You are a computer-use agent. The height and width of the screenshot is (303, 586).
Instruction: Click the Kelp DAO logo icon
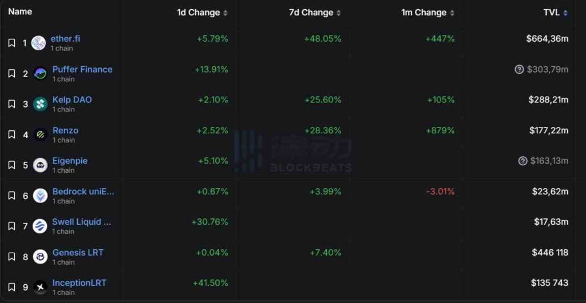point(40,104)
